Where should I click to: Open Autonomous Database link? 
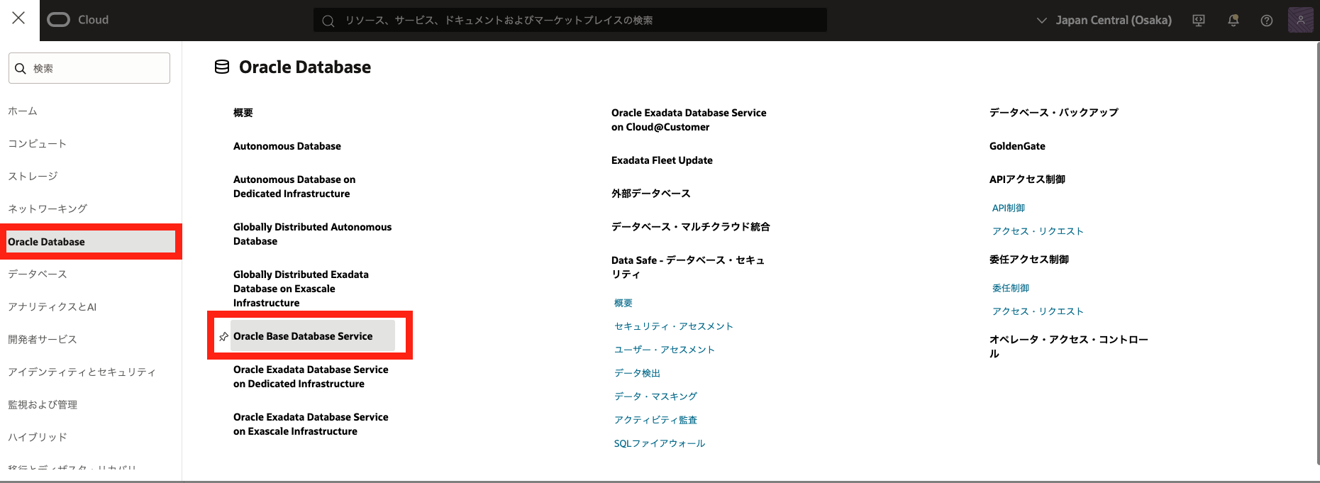coord(287,147)
